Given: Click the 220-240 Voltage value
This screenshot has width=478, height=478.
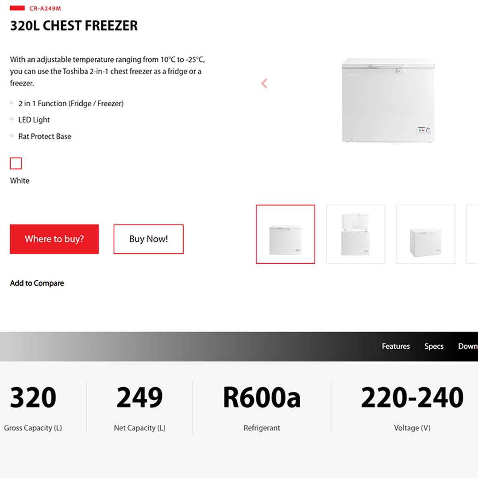Looking at the screenshot, I should pyautogui.click(x=412, y=397).
